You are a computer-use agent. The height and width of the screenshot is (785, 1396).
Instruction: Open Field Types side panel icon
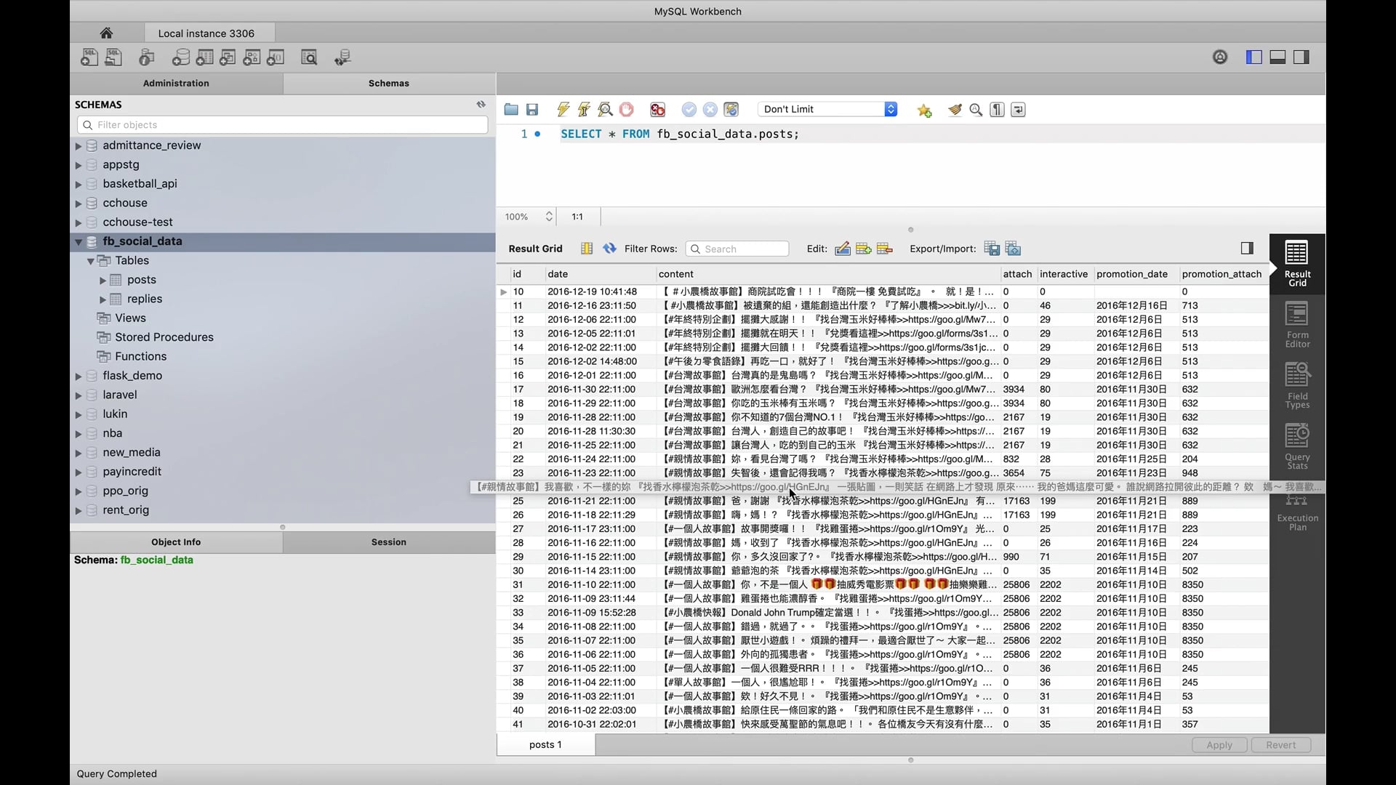pyautogui.click(x=1297, y=385)
